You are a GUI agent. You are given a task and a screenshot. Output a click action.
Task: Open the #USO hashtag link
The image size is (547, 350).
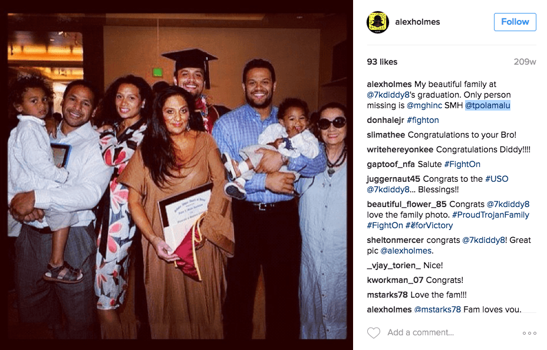[x=497, y=179]
